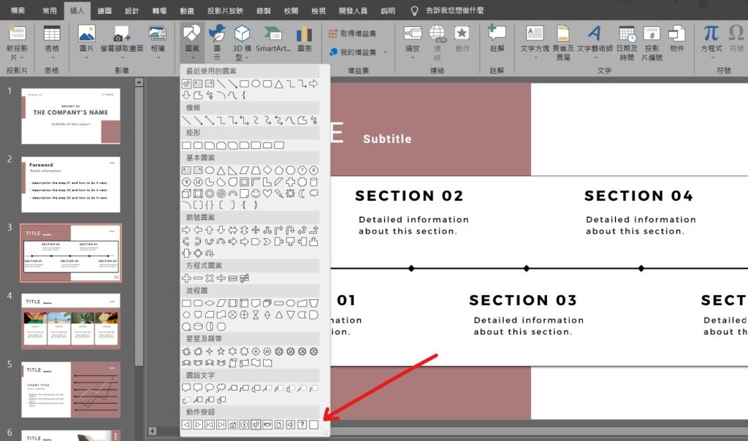
Task: Insert a SmartArt graphic
Action: (273, 39)
